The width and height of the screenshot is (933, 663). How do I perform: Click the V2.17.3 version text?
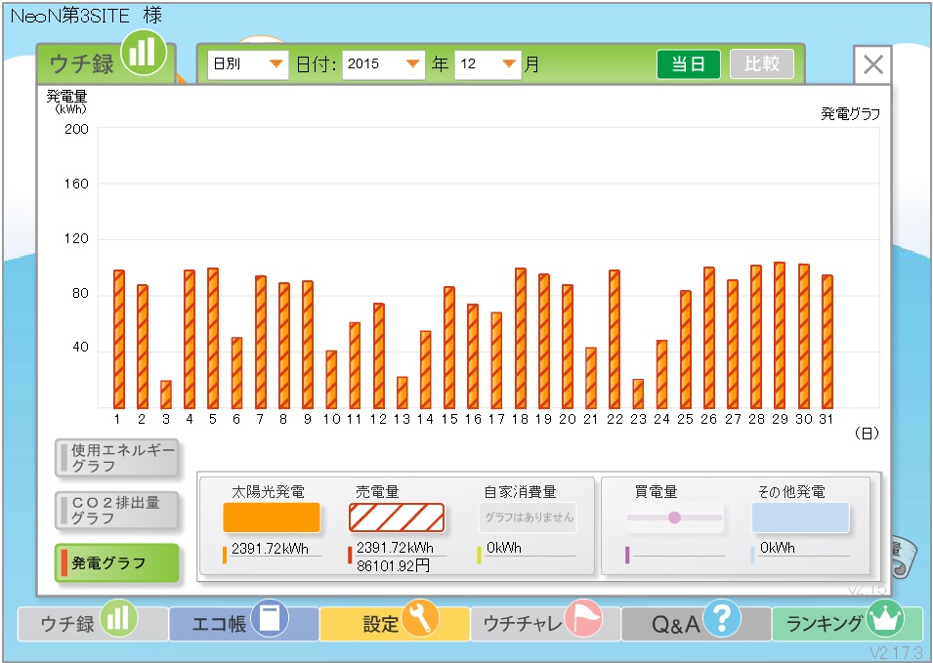pos(896,652)
